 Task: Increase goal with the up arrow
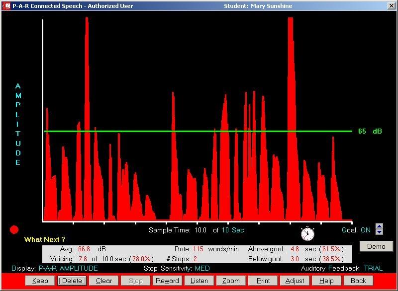click(x=380, y=227)
